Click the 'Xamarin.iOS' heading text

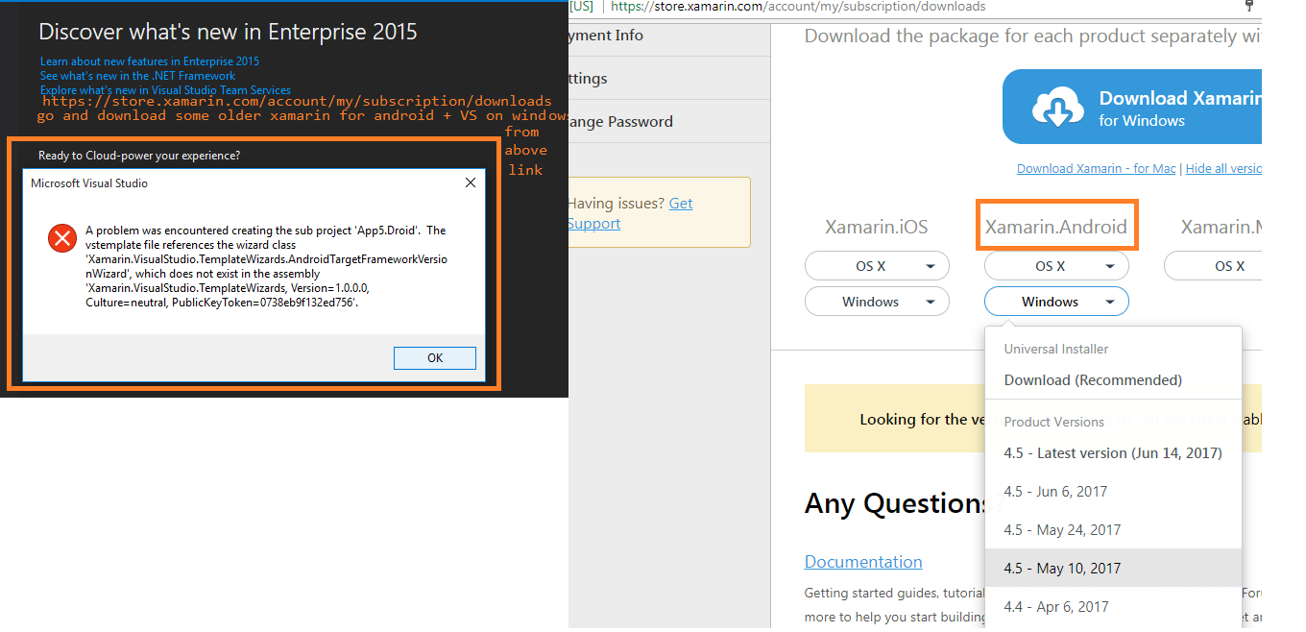[x=877, y=228]
